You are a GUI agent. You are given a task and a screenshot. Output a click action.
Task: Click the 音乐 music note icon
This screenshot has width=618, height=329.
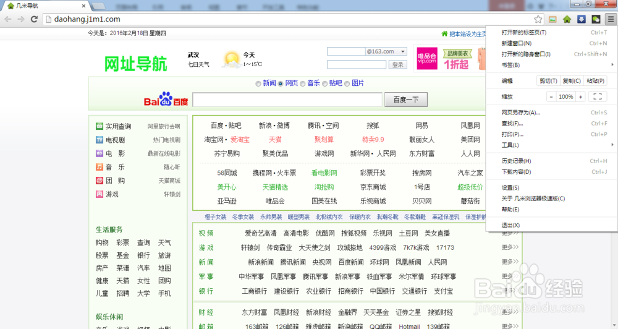[x=99, y=167]
